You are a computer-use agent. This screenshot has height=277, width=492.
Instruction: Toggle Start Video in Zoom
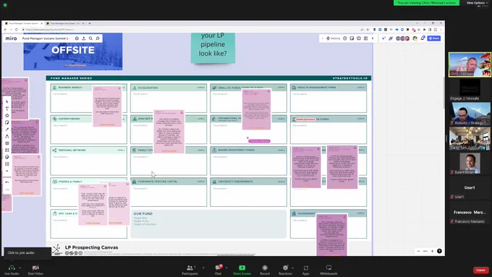pyautogui.click(x=35, y=270)
